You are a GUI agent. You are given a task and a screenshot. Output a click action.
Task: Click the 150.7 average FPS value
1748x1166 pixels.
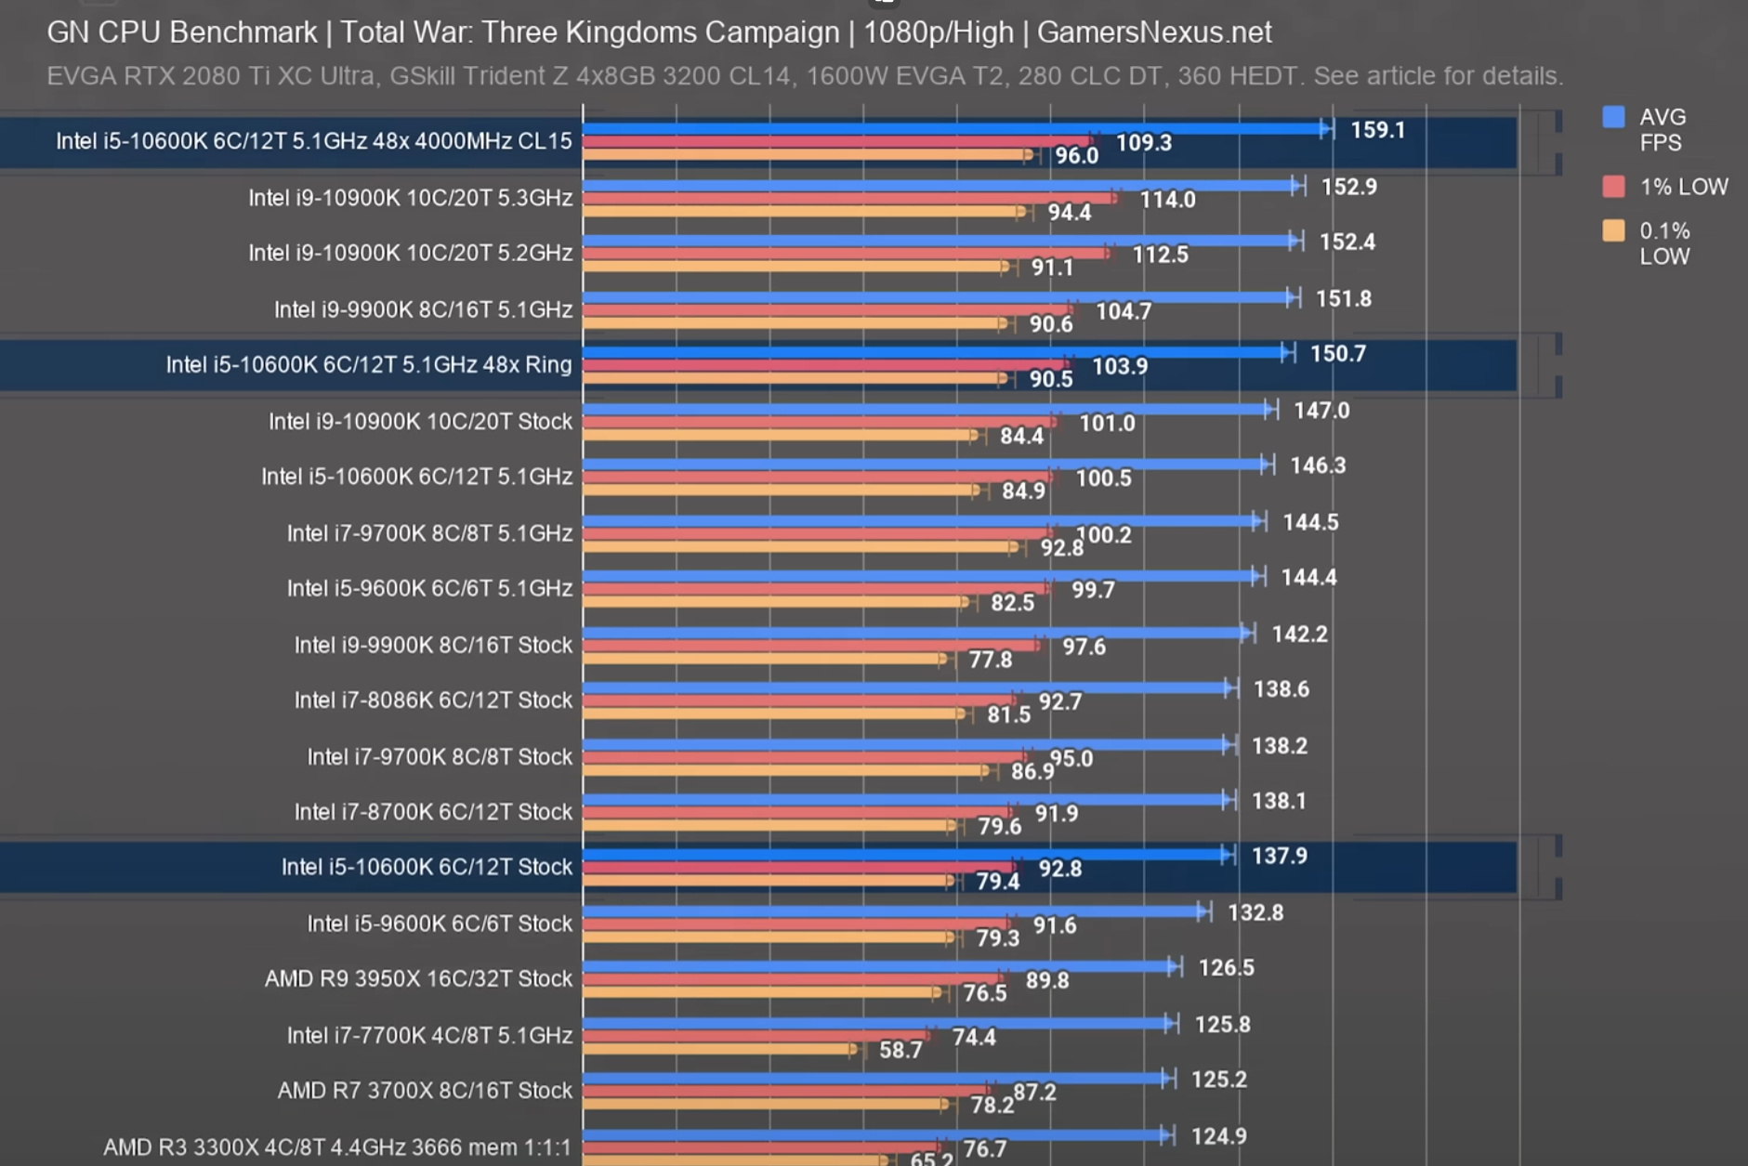1337,354
